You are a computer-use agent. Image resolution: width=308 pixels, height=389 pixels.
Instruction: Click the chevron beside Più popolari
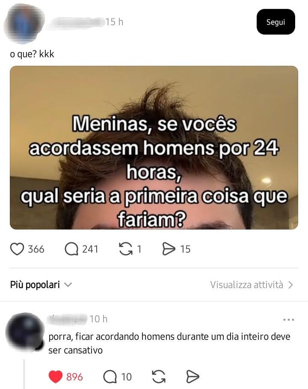(x=68, y=285)
